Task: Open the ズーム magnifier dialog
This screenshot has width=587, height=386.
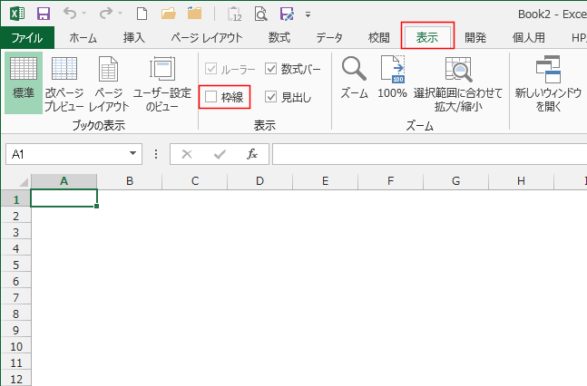Action: [x=354, y=78]
